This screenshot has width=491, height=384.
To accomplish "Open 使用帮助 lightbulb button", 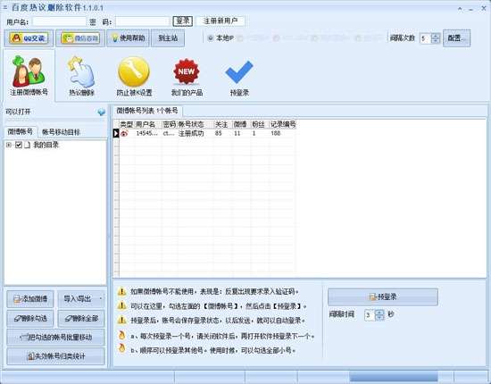I will [x=129, y=38].
